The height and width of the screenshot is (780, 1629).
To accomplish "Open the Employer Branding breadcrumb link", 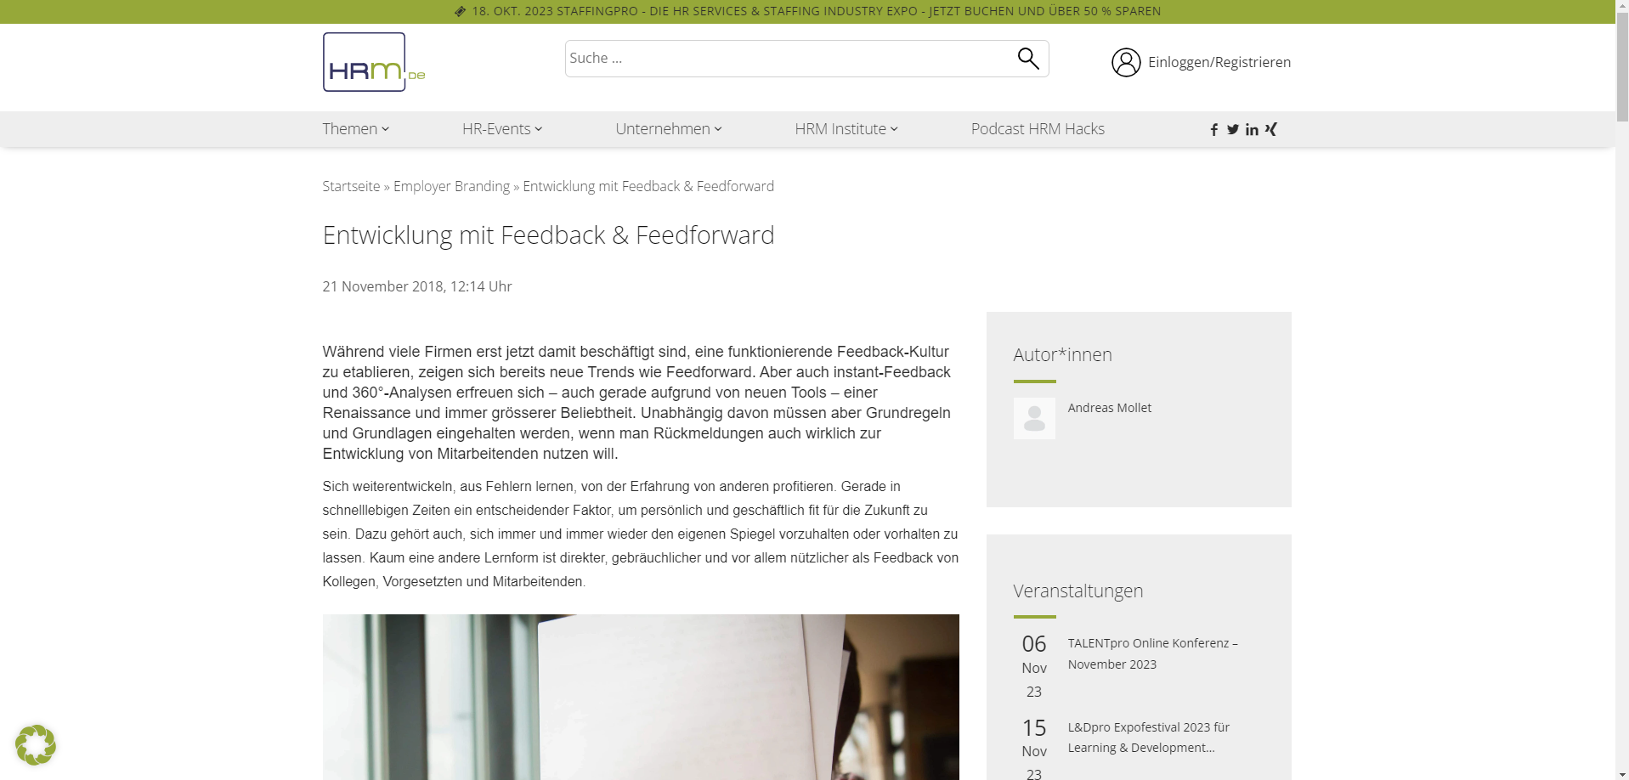I will [451, 186].
